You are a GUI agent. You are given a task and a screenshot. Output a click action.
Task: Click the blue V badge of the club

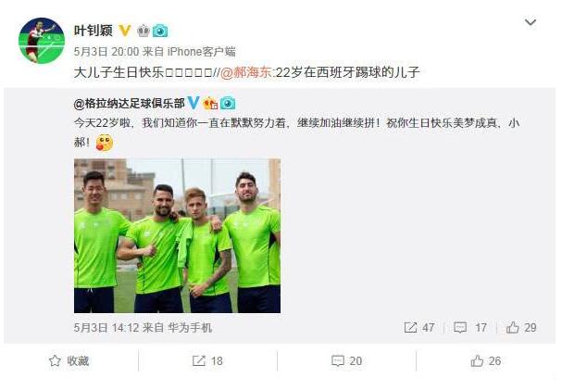[x=194, y=102]
